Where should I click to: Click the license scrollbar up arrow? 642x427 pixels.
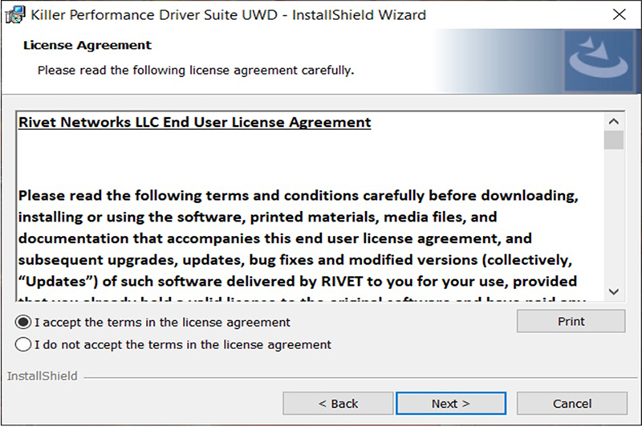(x=614, y=122)
